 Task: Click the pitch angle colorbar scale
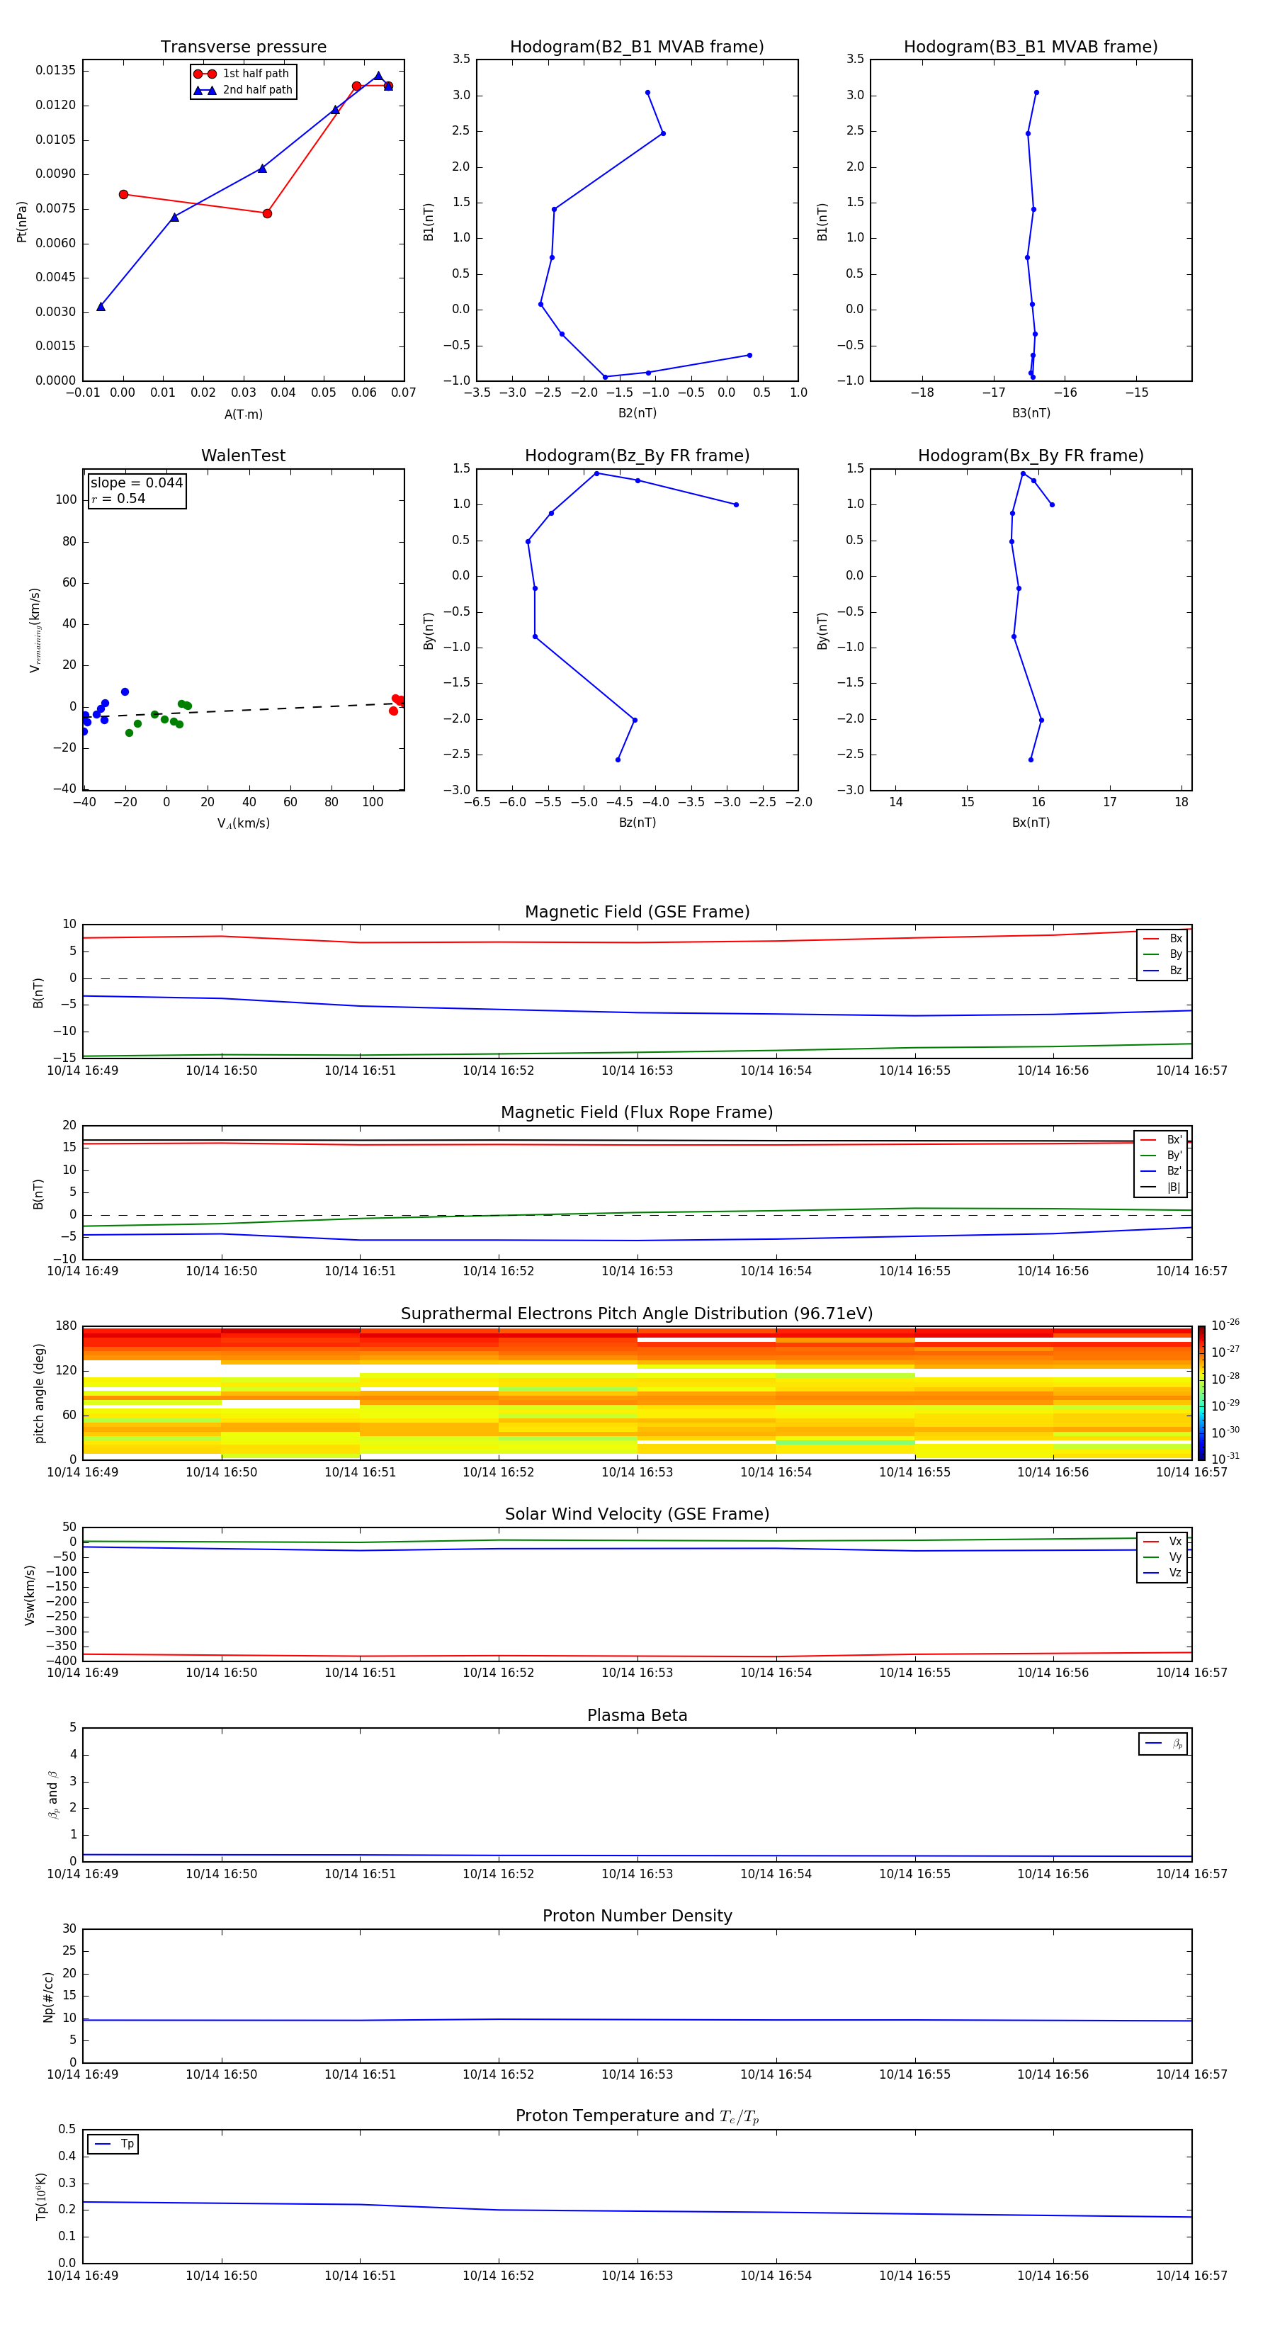(1201, 1392)
